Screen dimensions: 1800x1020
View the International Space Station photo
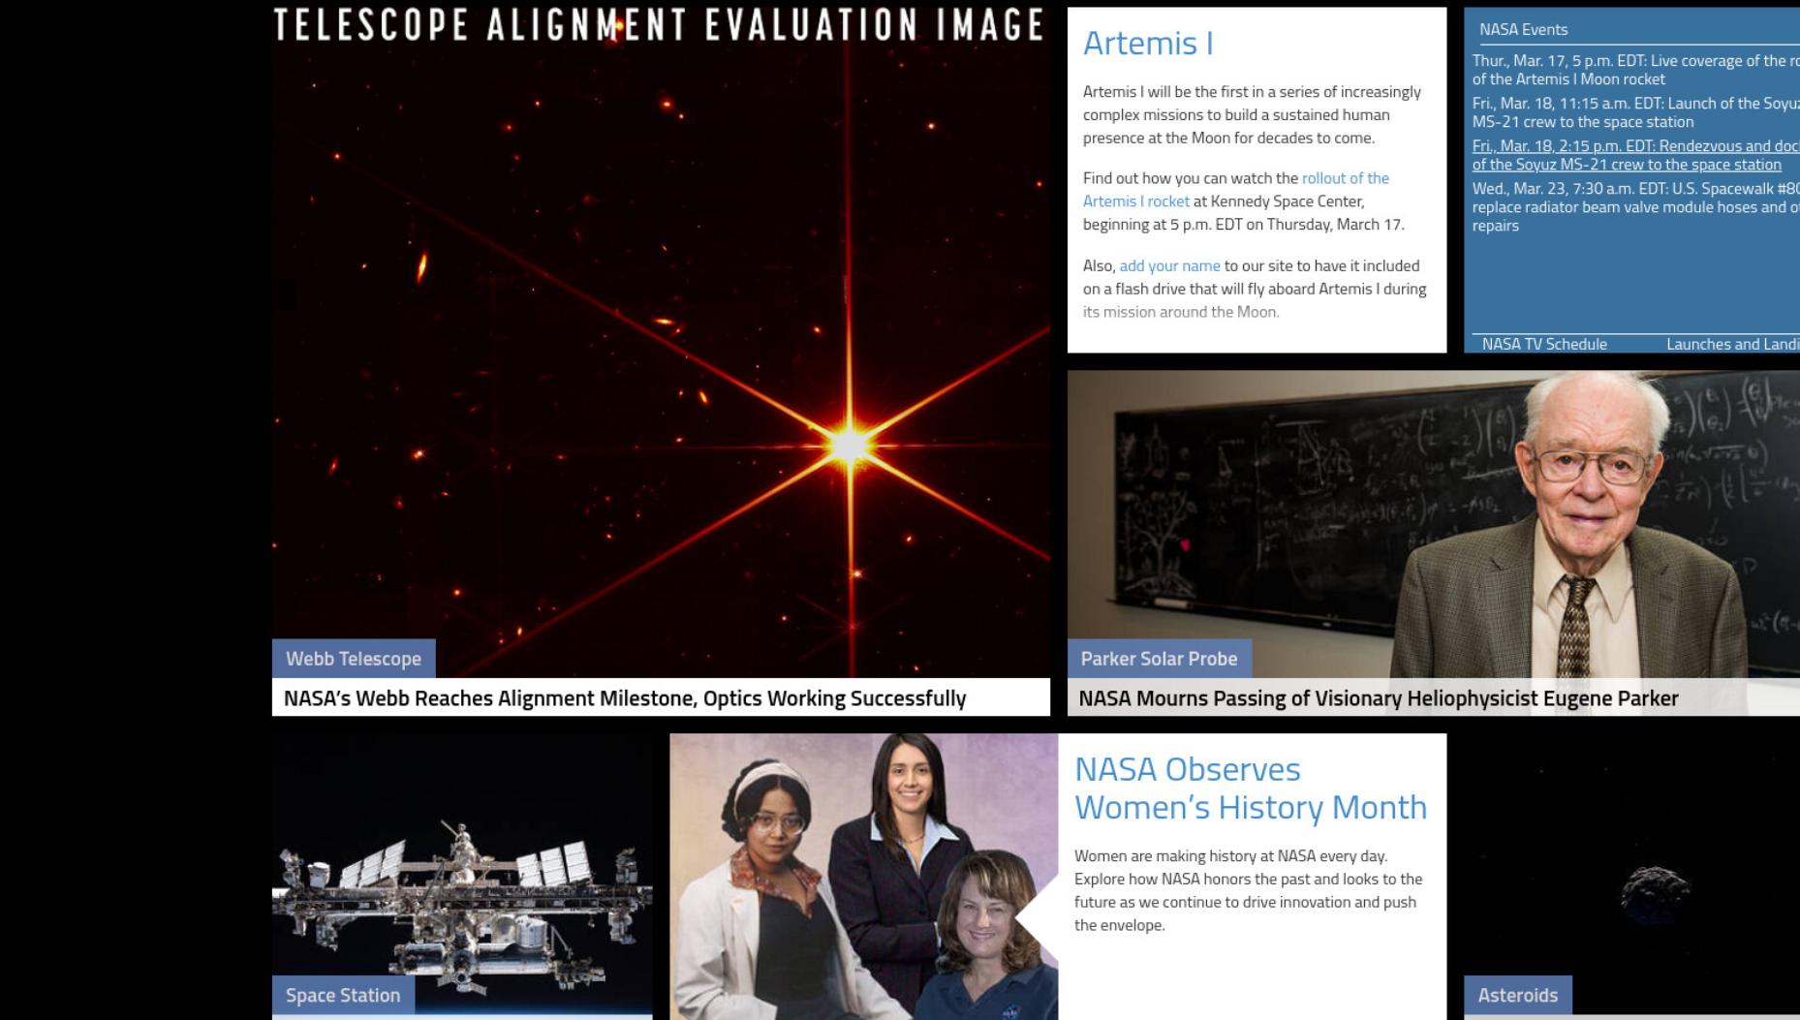462,875
